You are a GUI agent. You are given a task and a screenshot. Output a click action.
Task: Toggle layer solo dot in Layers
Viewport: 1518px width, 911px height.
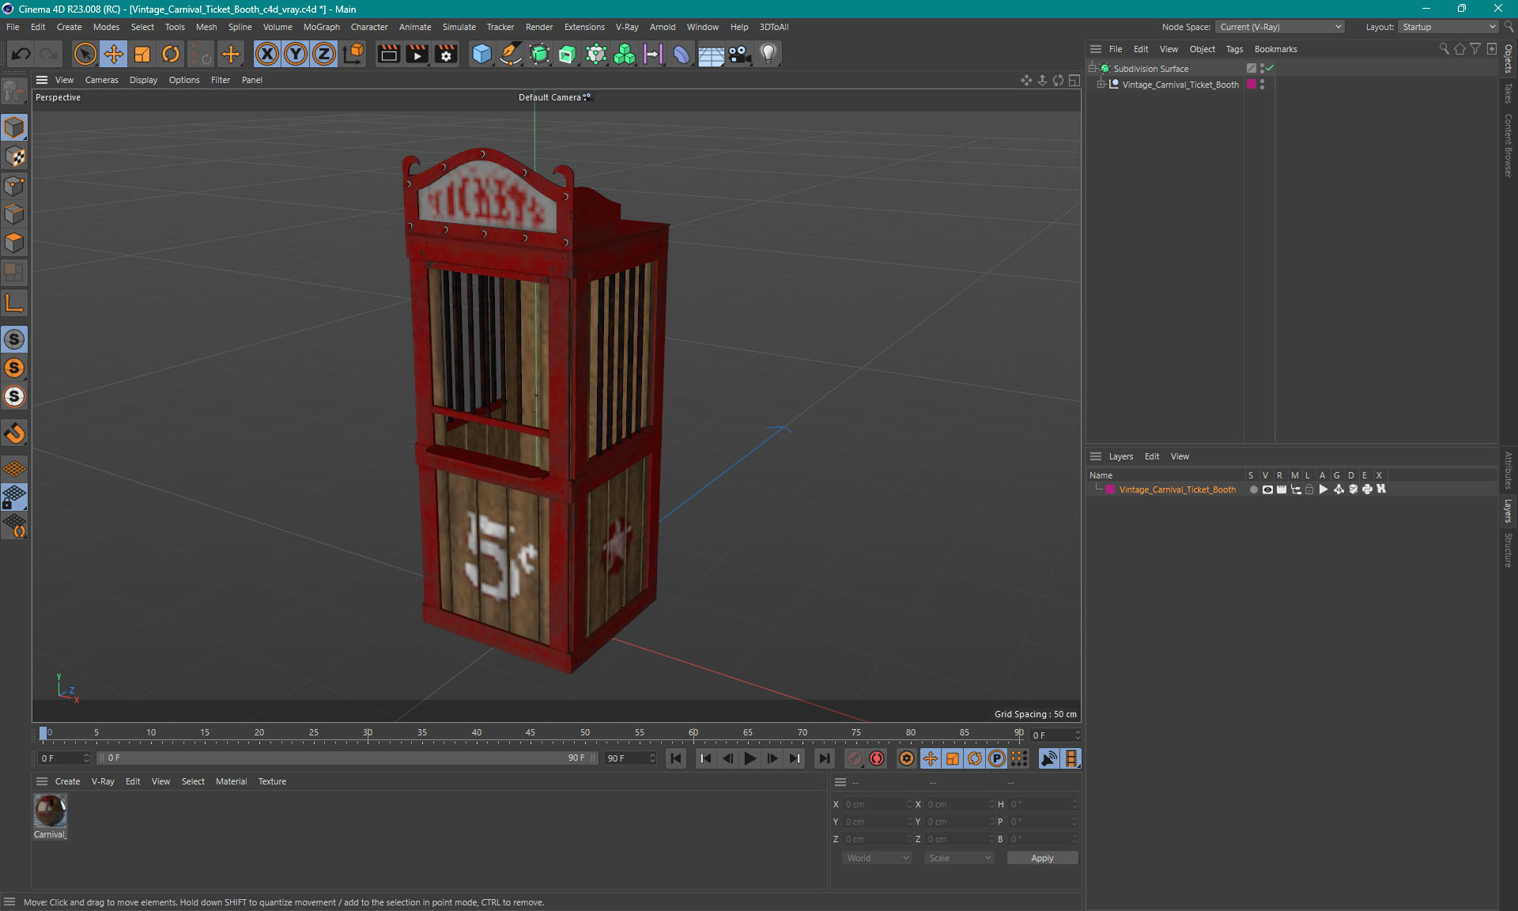pyautogui.click(x=1253, y=490)
